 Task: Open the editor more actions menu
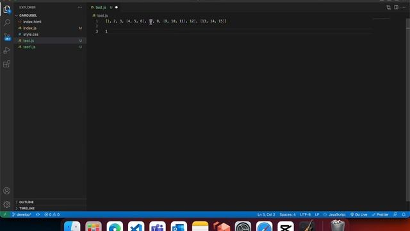[404, 7]
